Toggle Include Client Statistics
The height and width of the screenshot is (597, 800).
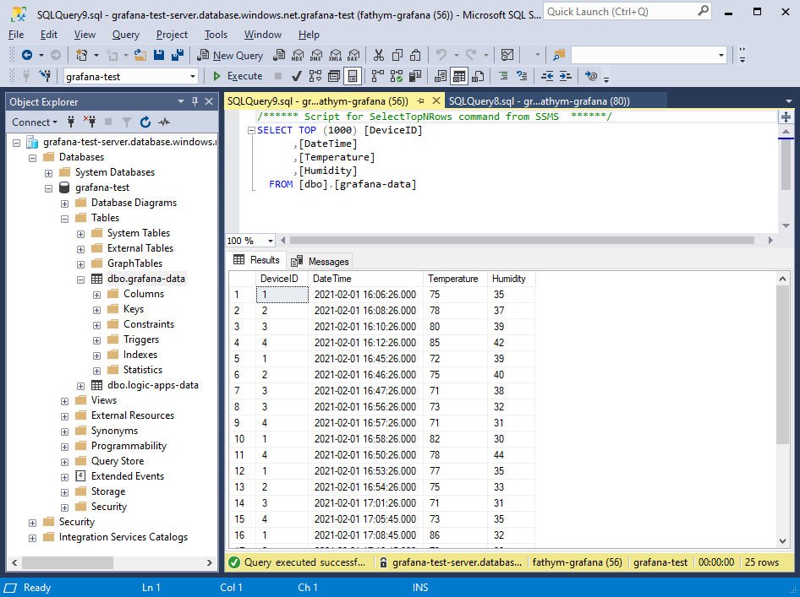[415, 76]
